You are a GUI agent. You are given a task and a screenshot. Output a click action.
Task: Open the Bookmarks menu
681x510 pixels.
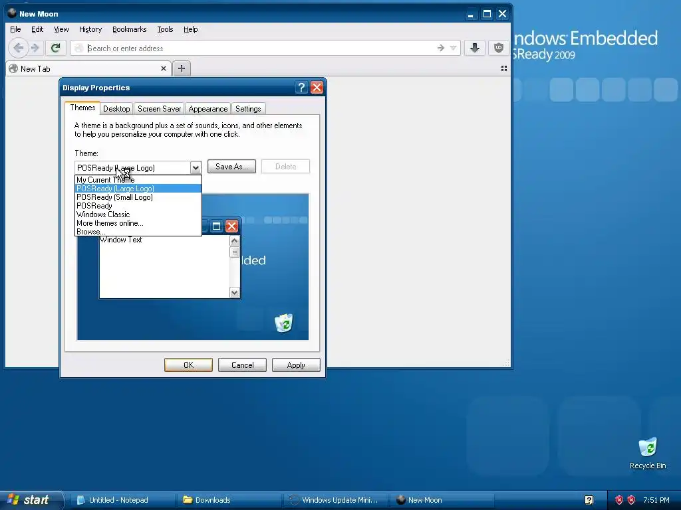130,29
